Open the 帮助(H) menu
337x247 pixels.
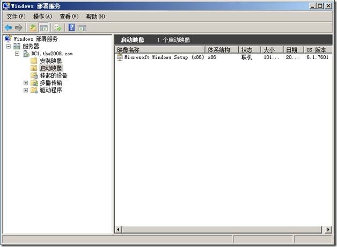(x=96, y=17)
